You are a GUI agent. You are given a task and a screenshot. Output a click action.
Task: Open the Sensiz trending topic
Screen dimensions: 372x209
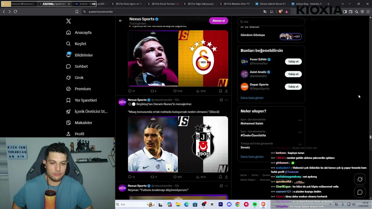245,147
